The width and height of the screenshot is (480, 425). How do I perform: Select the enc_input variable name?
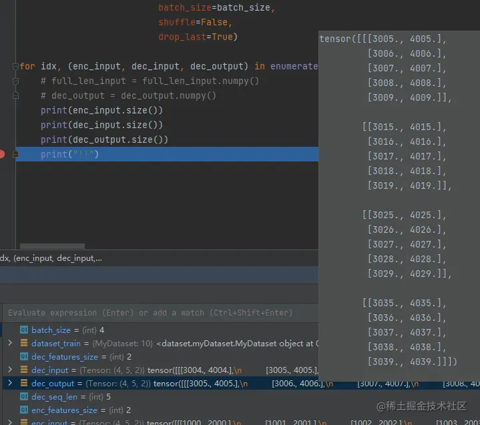pyautogui.click(x=49, y=422)
